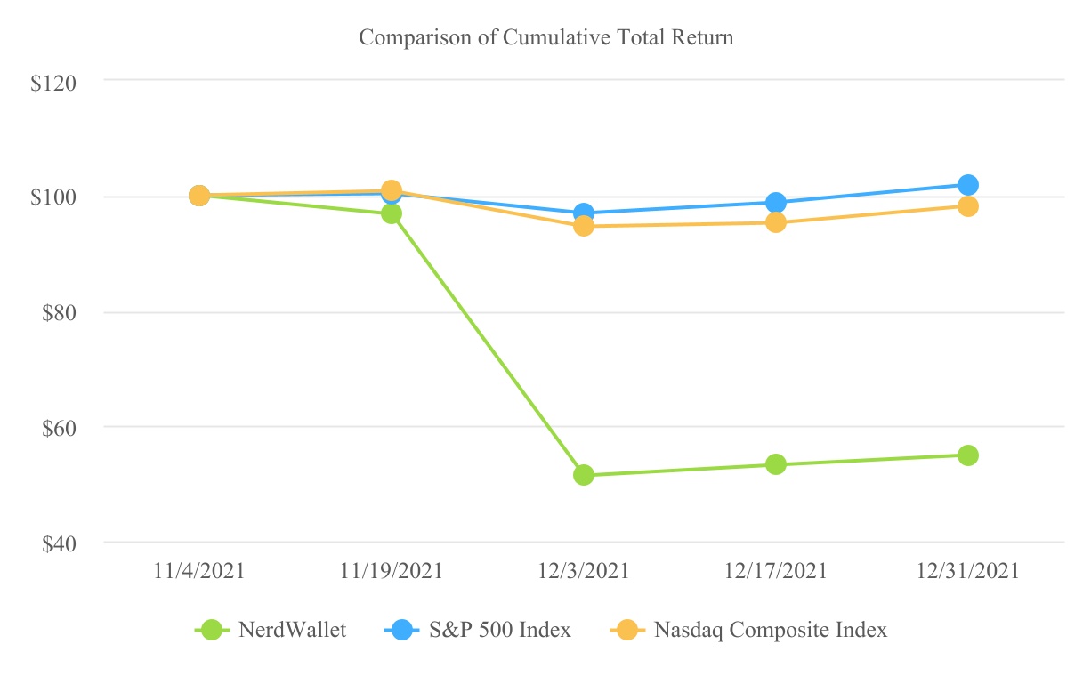Select the NerdWallet legend label
Viewport: 1091px width, 676px height.
coord(292,630)
